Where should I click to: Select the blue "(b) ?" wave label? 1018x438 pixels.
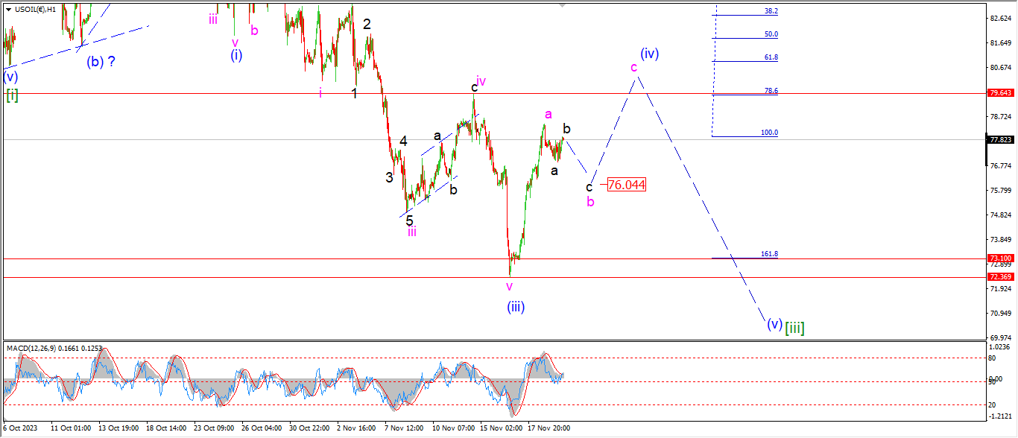pyautogui.click(x=101, y=62)
